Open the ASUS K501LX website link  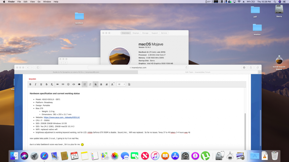coord(62,117)
